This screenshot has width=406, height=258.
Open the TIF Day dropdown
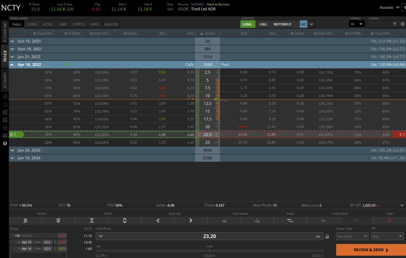point(387,236)
